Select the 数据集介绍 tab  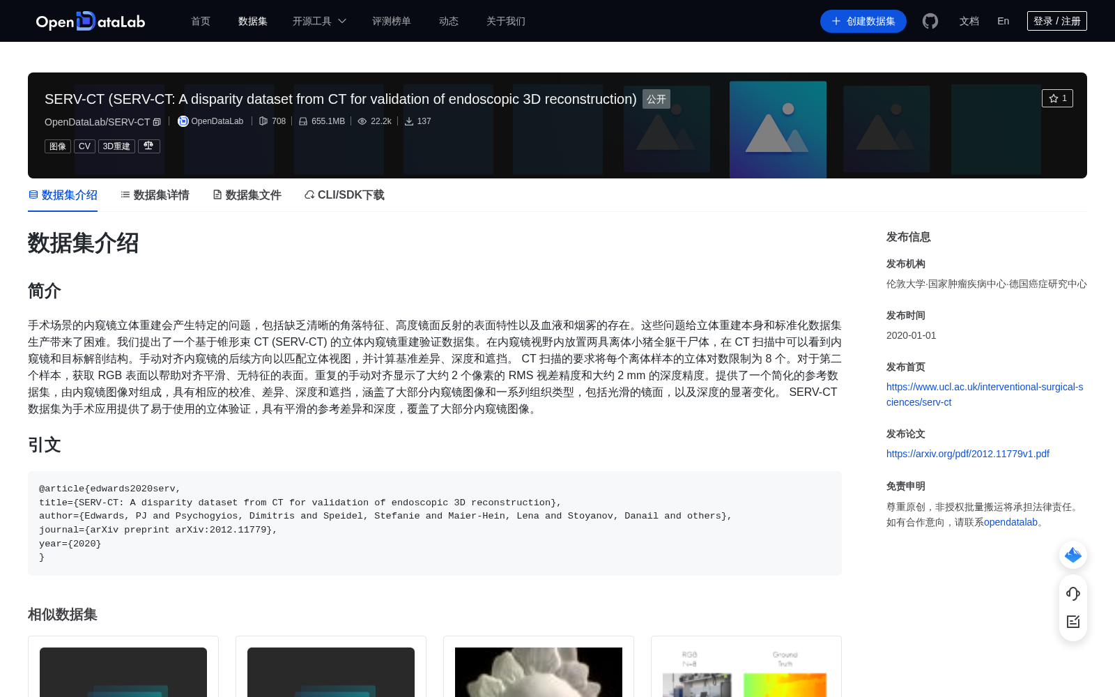tap(63, 195)
